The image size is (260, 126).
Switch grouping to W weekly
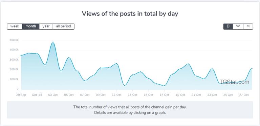pos(238,26)
